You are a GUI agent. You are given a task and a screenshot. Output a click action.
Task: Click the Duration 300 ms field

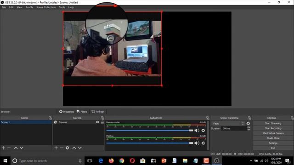pos(234,128)
